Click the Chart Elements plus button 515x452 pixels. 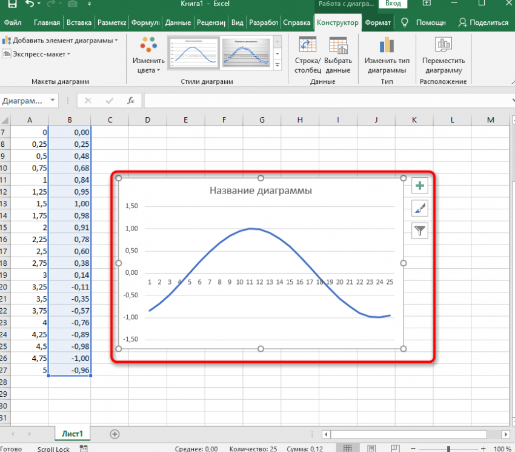tap(420, 186)
